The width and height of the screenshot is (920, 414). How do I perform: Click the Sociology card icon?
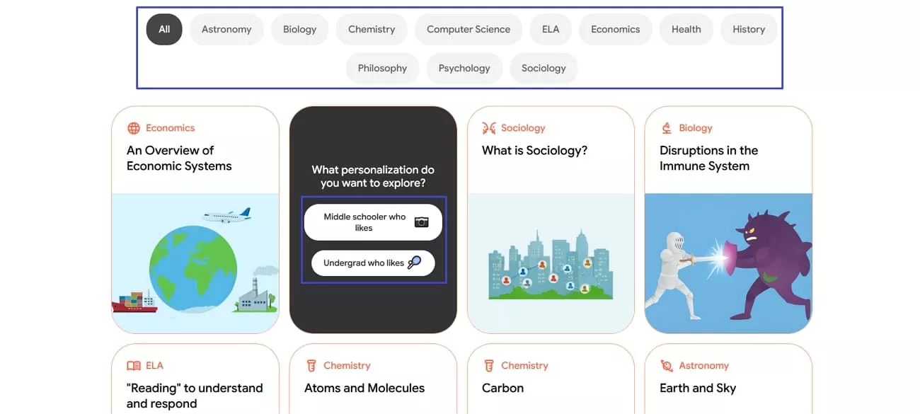pos(489,128)
